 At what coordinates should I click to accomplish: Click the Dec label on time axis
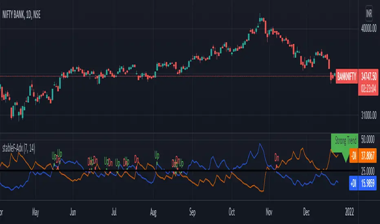[306, 212]
